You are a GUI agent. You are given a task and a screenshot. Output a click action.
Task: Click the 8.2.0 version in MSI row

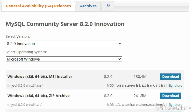pos(108,77)
